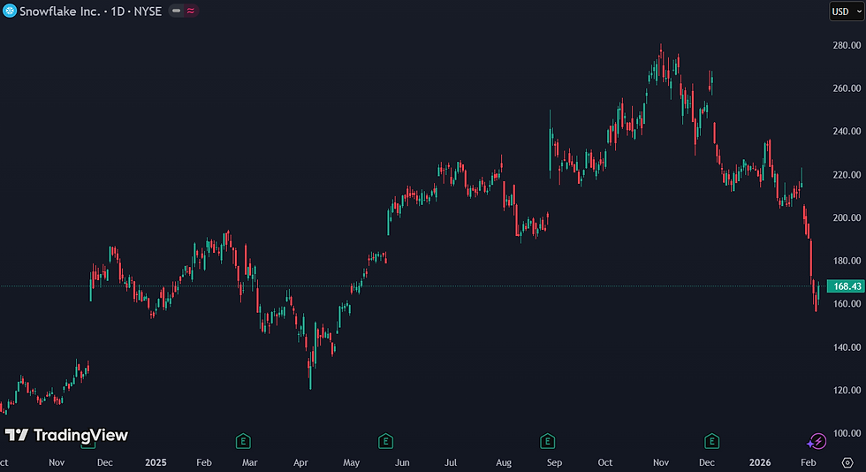The height and width of the screenshot is (472, 866).
Task: Click the 2025 year label on time axis
Action: pos(156,462)
